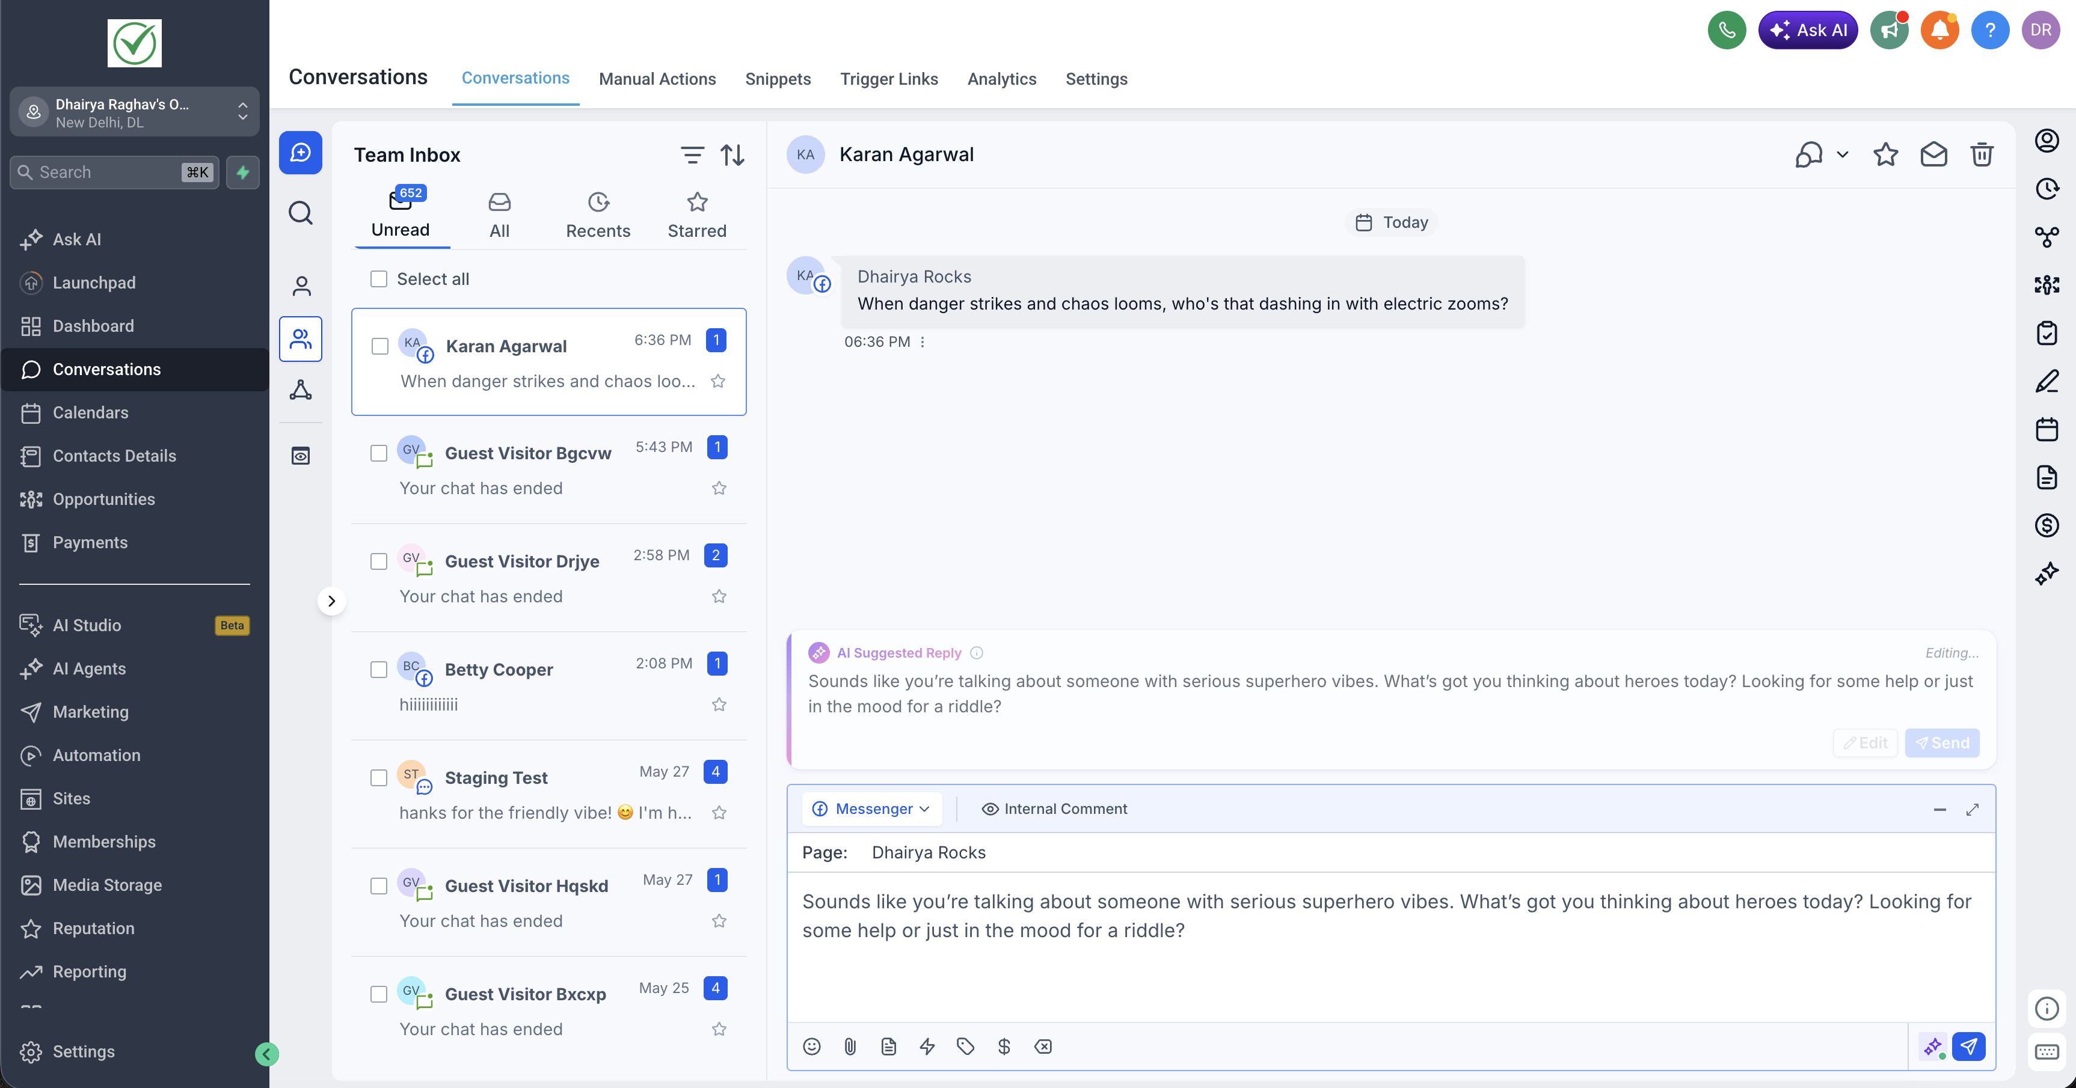Click the green phone dialer icon
The image size is (2076, 1088).
point(1726,31)
